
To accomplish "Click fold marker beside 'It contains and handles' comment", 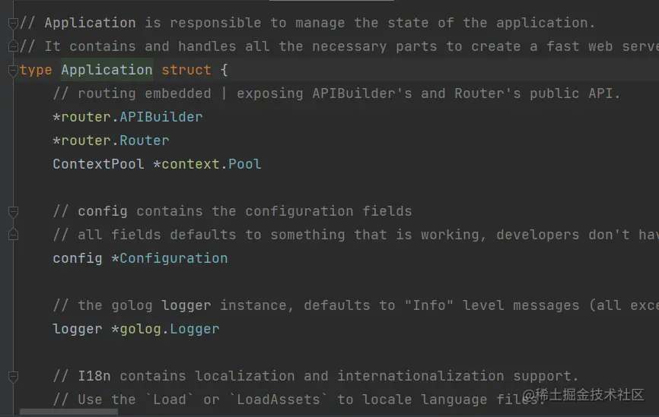I will [x=12, y=47].
